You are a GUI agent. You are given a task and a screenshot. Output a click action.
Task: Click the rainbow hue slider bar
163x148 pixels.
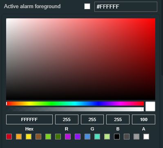75,104
